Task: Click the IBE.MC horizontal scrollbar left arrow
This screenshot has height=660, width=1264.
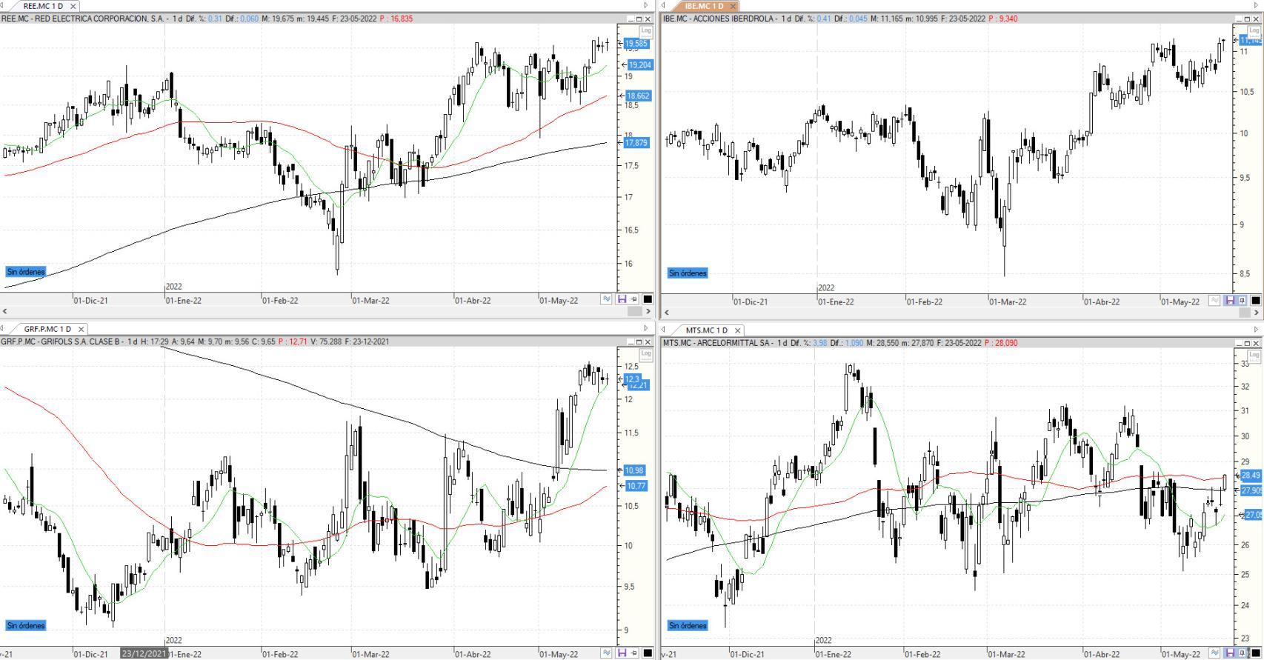Action: pyautogui.click(x=666, y=313)
